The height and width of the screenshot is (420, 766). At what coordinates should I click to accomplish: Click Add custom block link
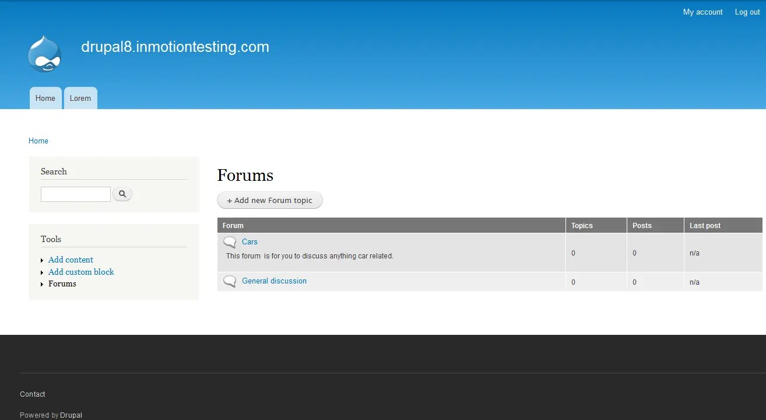(x=81, y=272)
